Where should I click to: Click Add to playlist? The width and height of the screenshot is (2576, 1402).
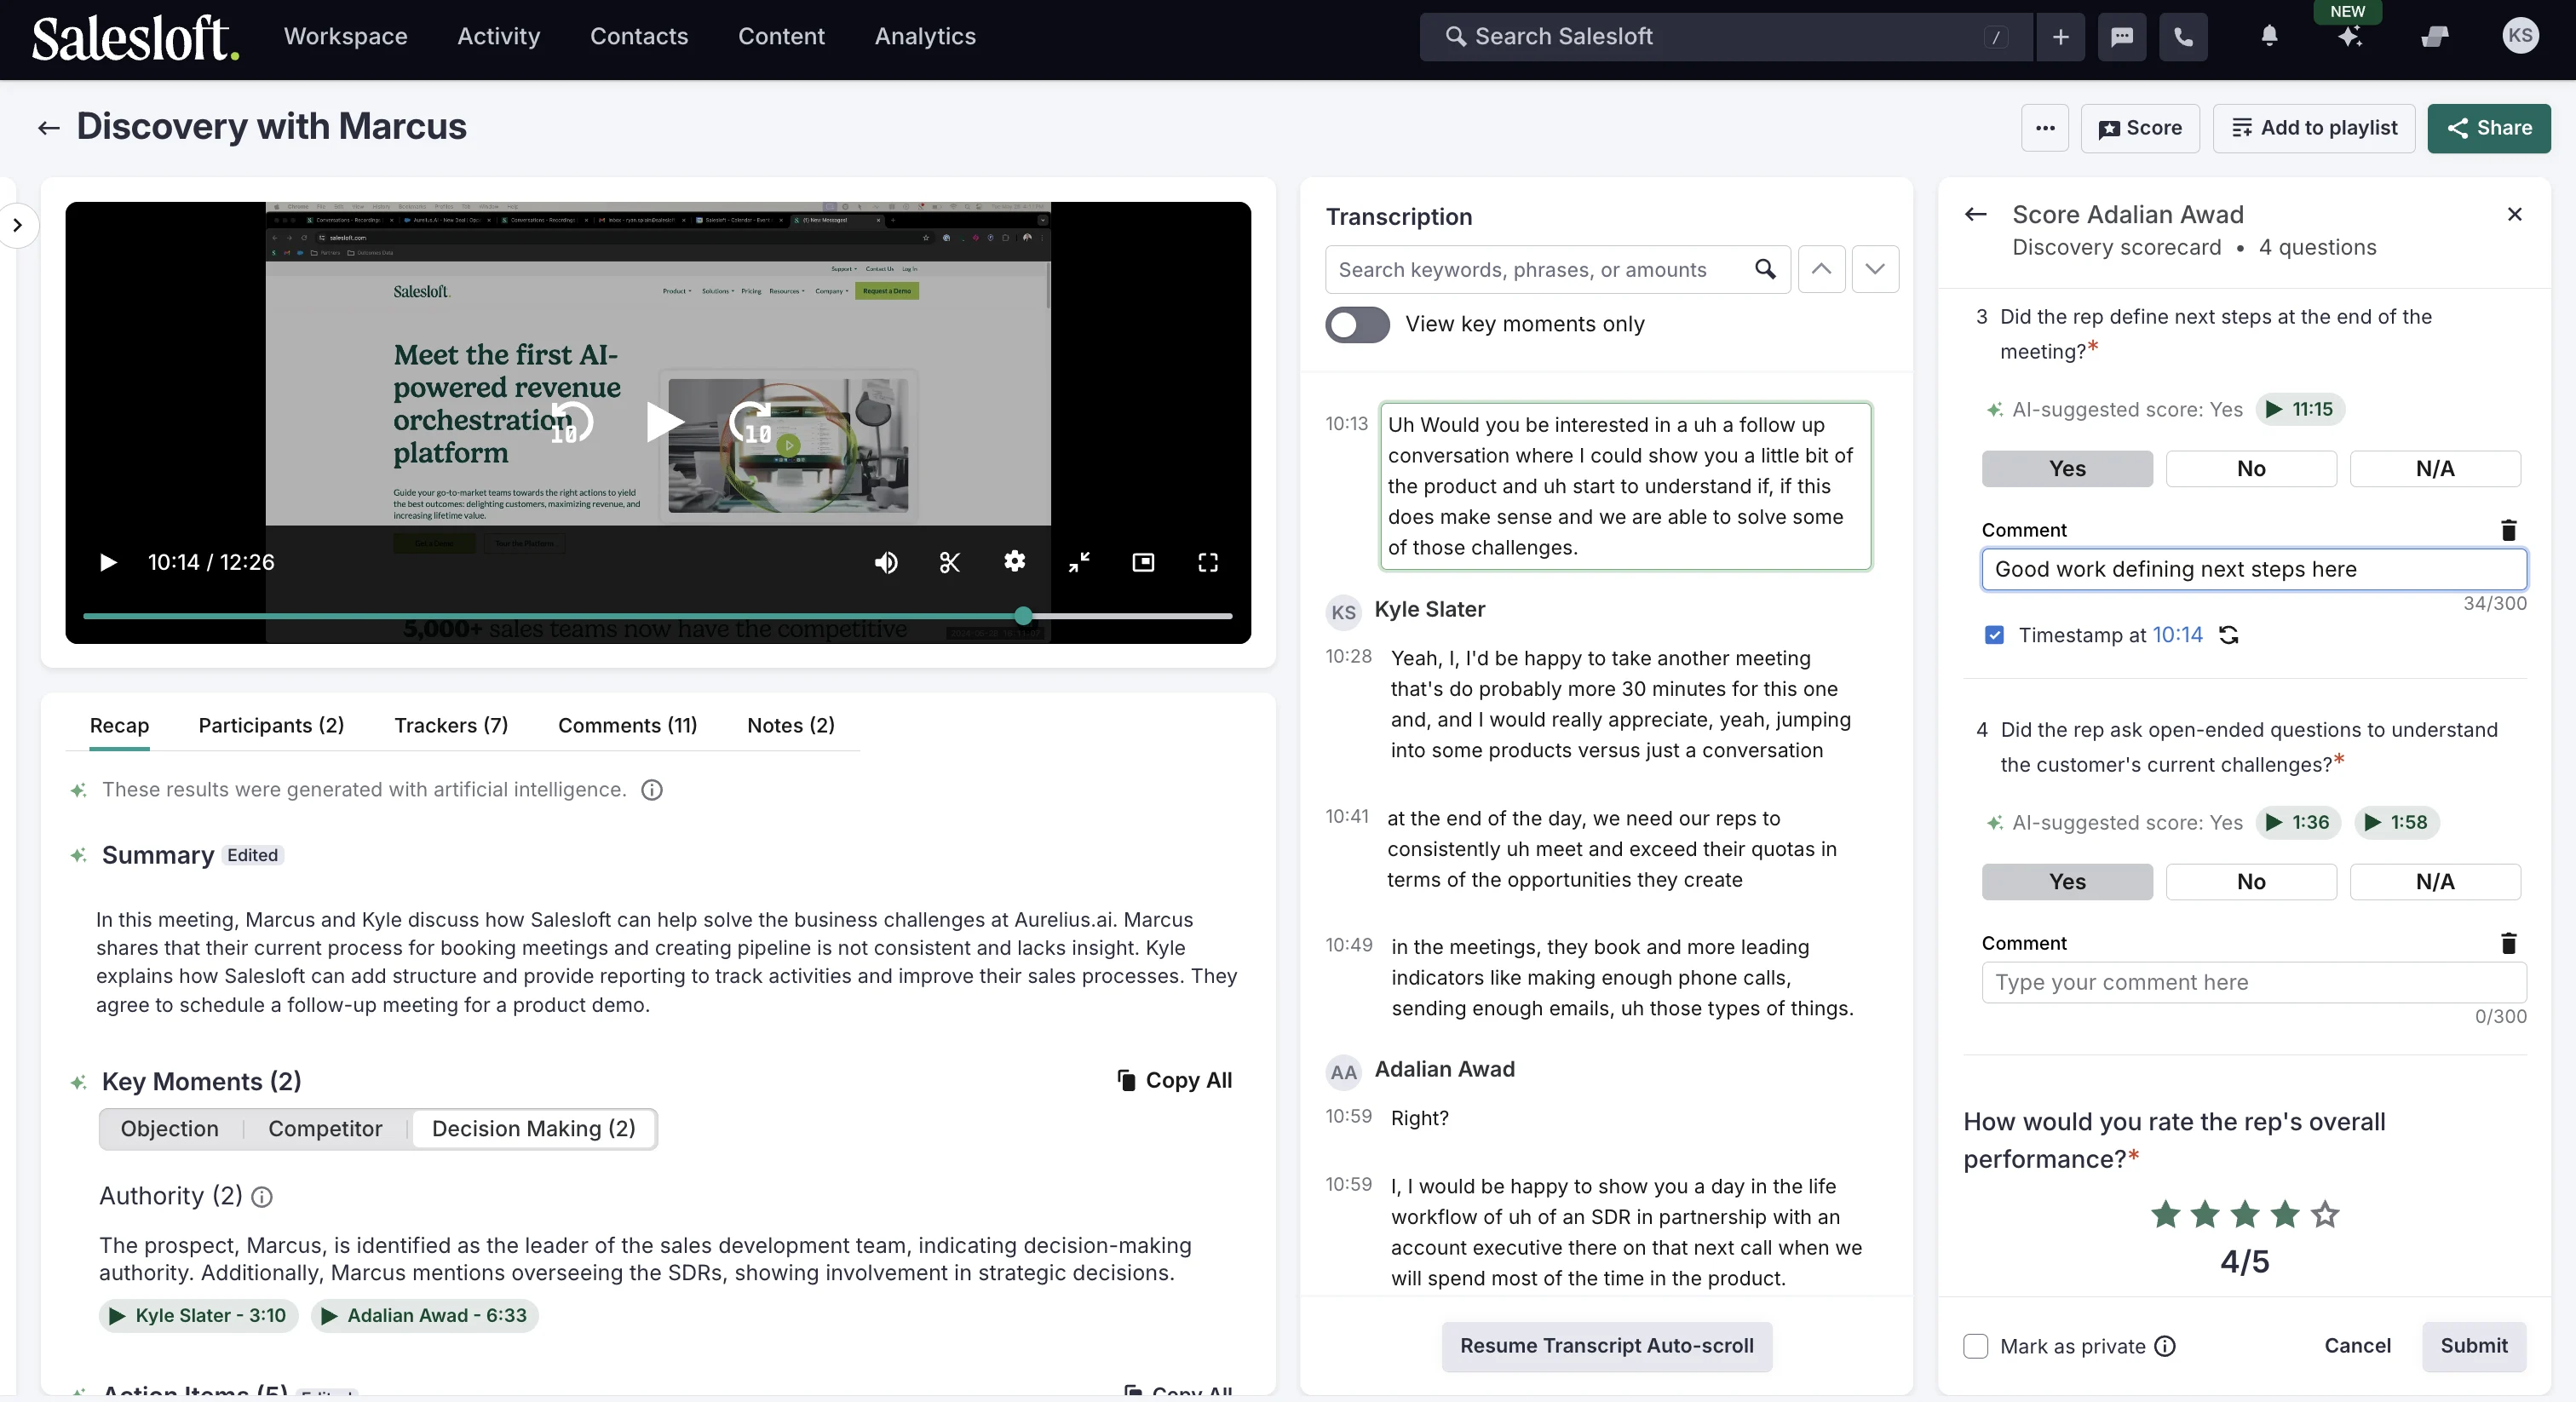(2314, 128)
